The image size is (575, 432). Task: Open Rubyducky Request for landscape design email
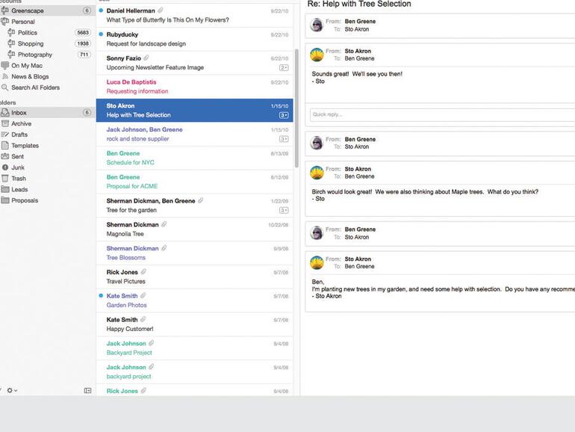pyautogui.click(x=194, y=39)
